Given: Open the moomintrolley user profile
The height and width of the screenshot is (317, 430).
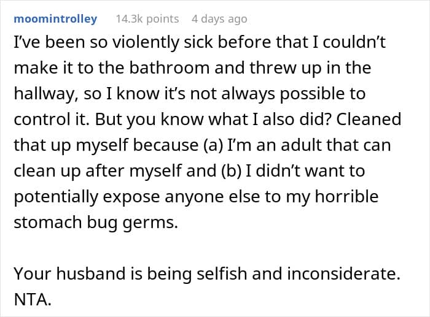Looking at the screenshot, I should tap(55, 19).
